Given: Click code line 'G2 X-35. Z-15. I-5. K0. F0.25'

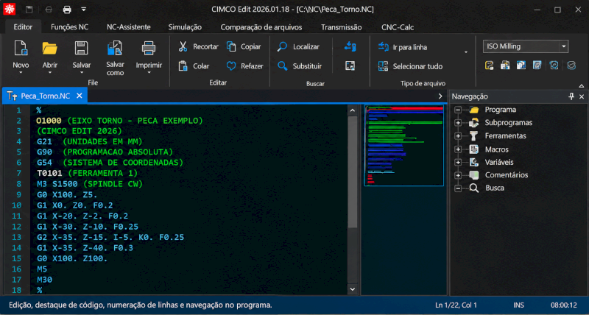Looking at the screenshot, I should tap(110, 237).
